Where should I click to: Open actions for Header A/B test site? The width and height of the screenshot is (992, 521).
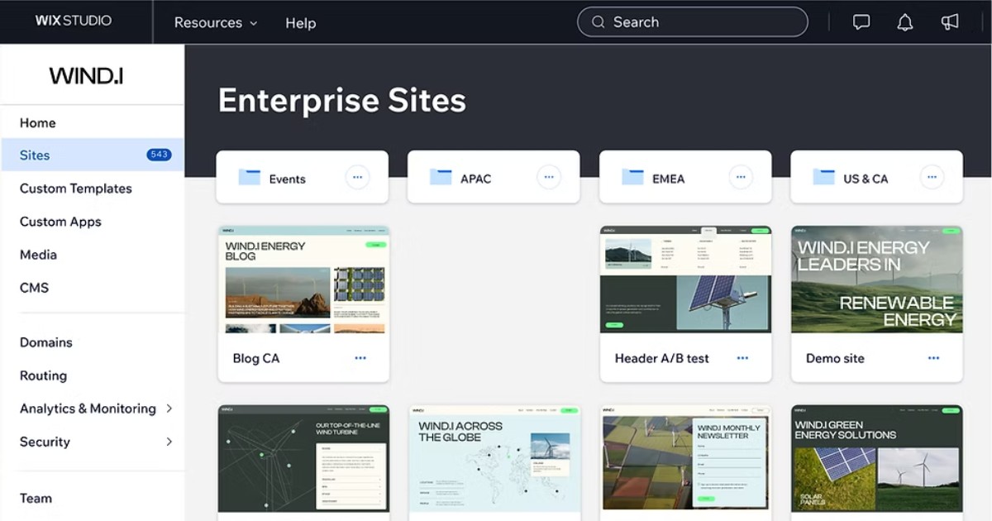[x=742, y=357]
